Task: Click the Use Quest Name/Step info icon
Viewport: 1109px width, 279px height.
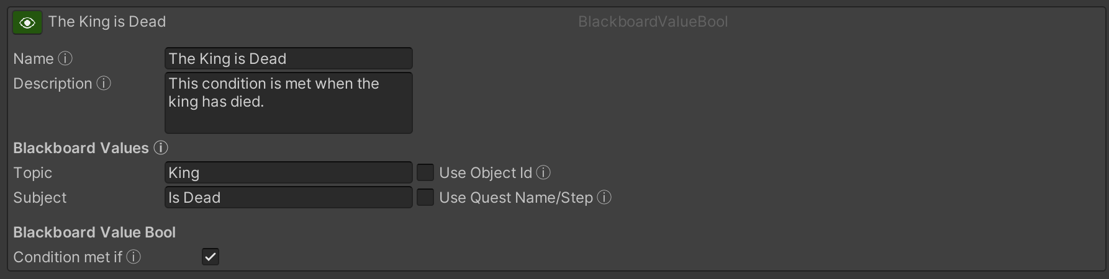Action: click(604, 197)
